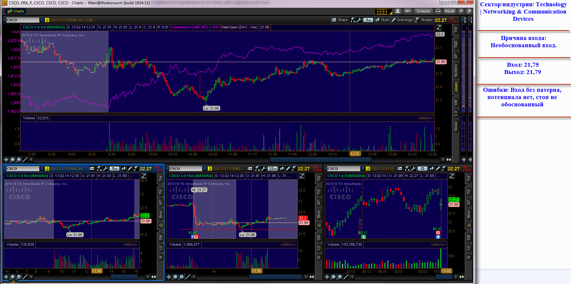The width and height of the screenshot is (571, 284).
Task: Click yellow link number 2 on main chart
Action: tap(47, 20)
